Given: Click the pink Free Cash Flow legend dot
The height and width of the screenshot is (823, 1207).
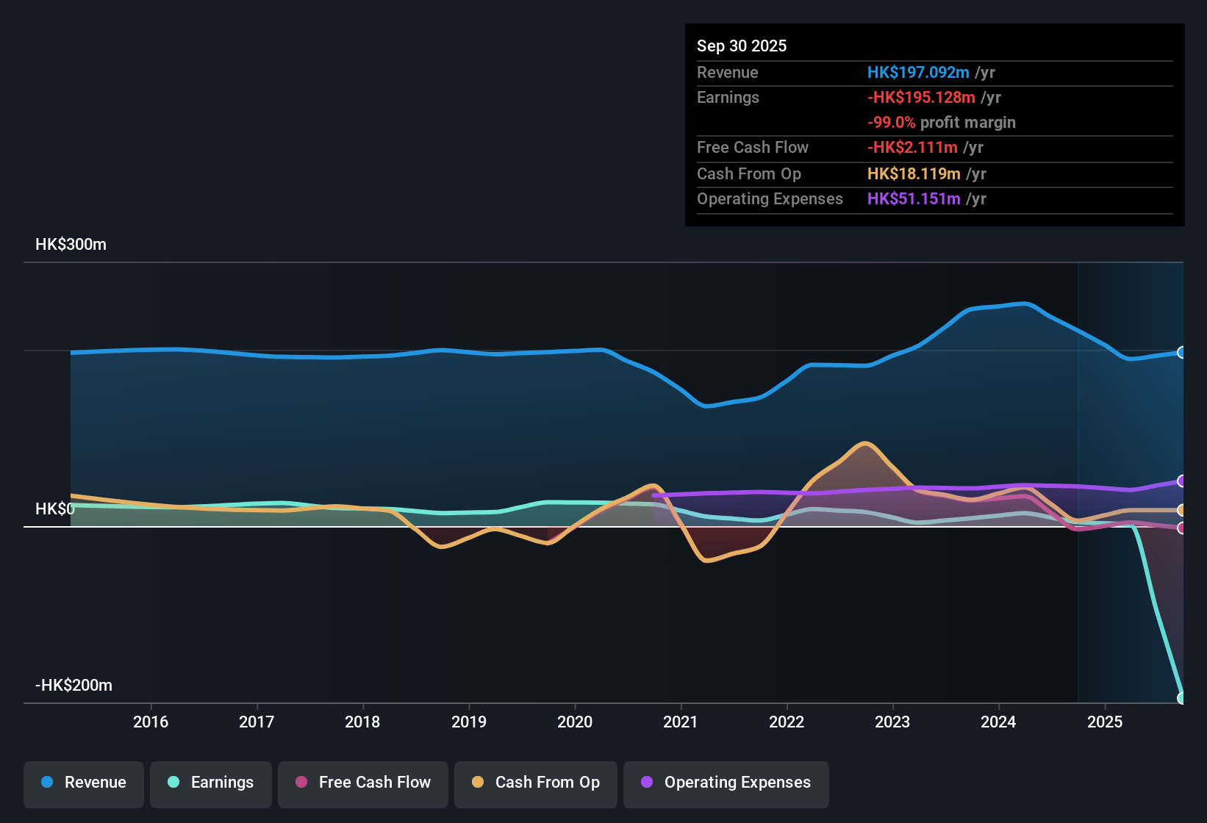Looking at the screenshot, I should click(x=301, y=783).
